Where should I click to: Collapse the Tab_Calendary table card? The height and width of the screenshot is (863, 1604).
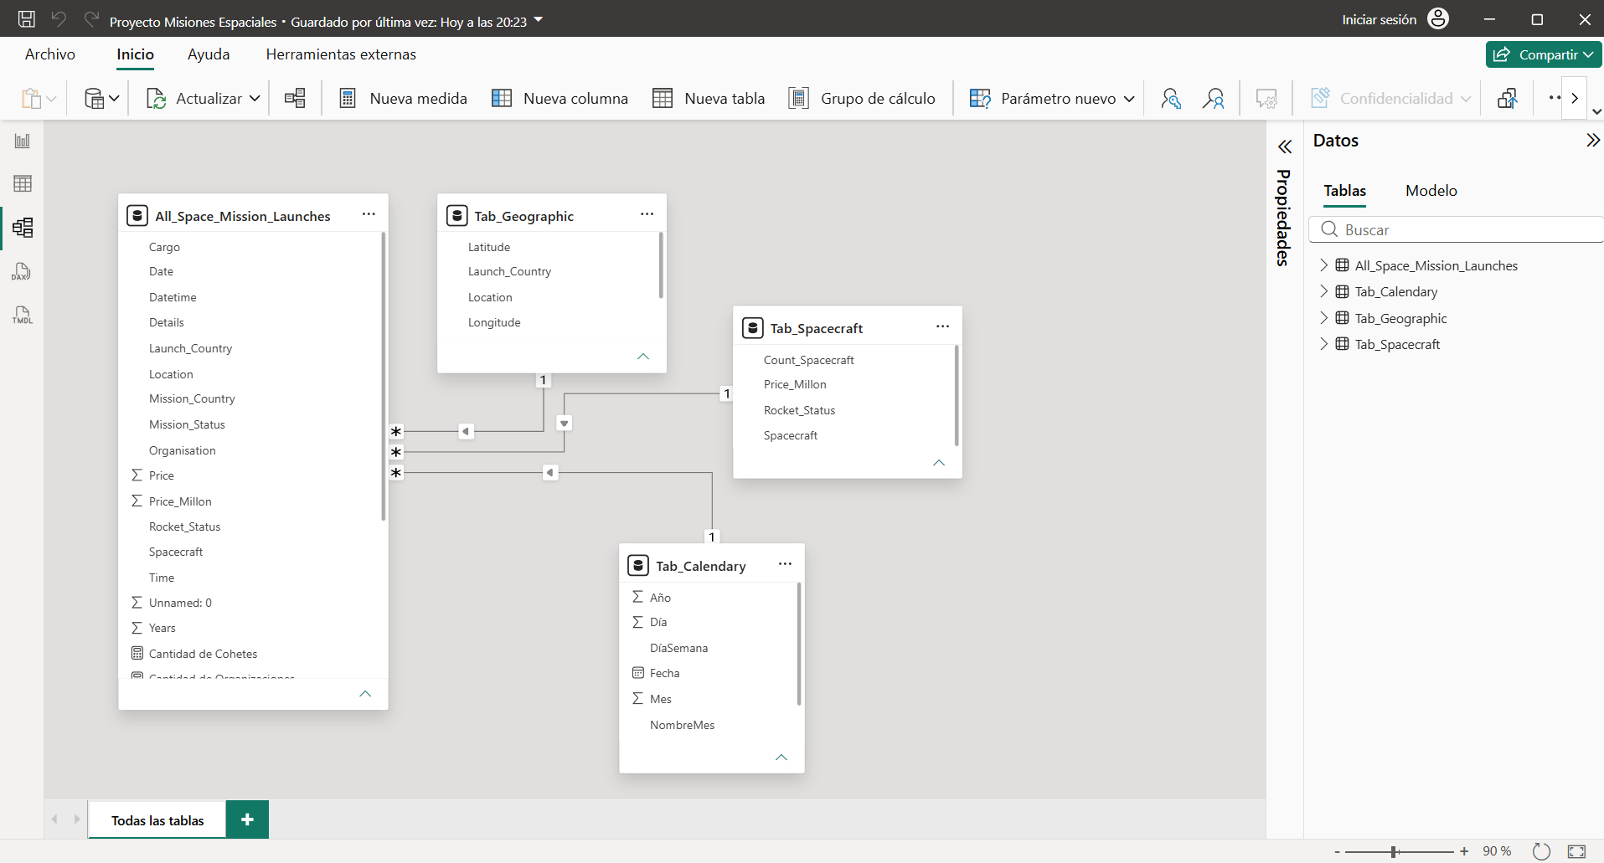point(781,758)
